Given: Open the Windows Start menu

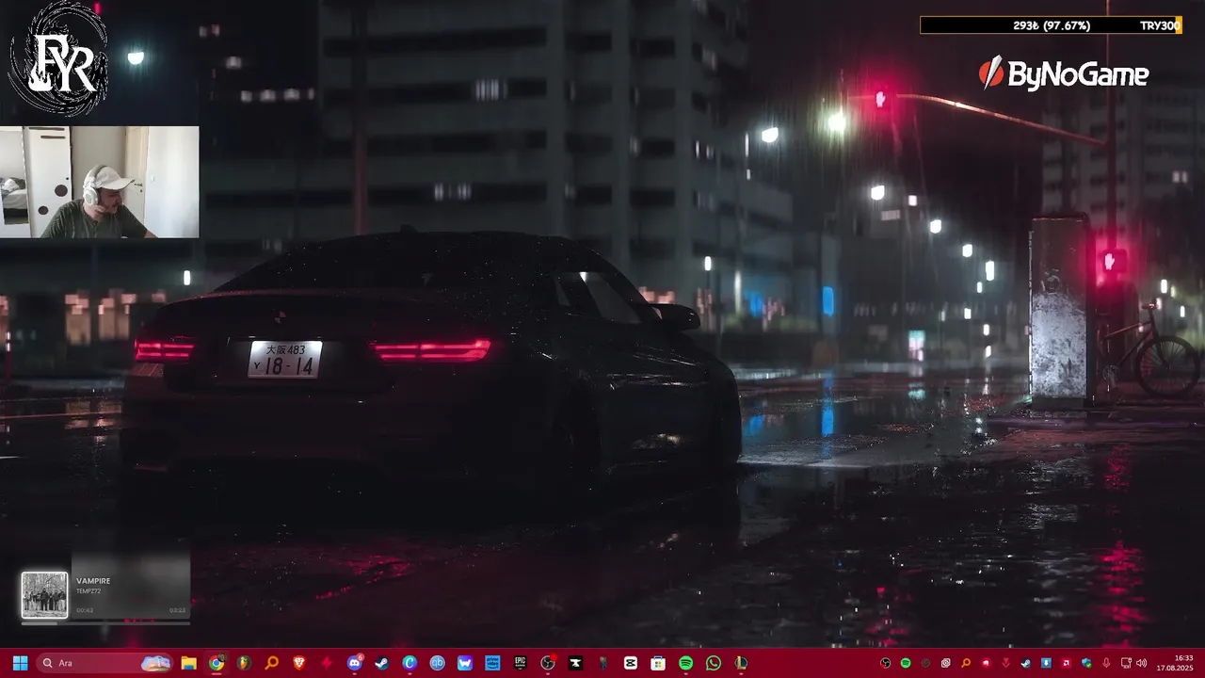Looking at the screenshot, I should (20, 663).
